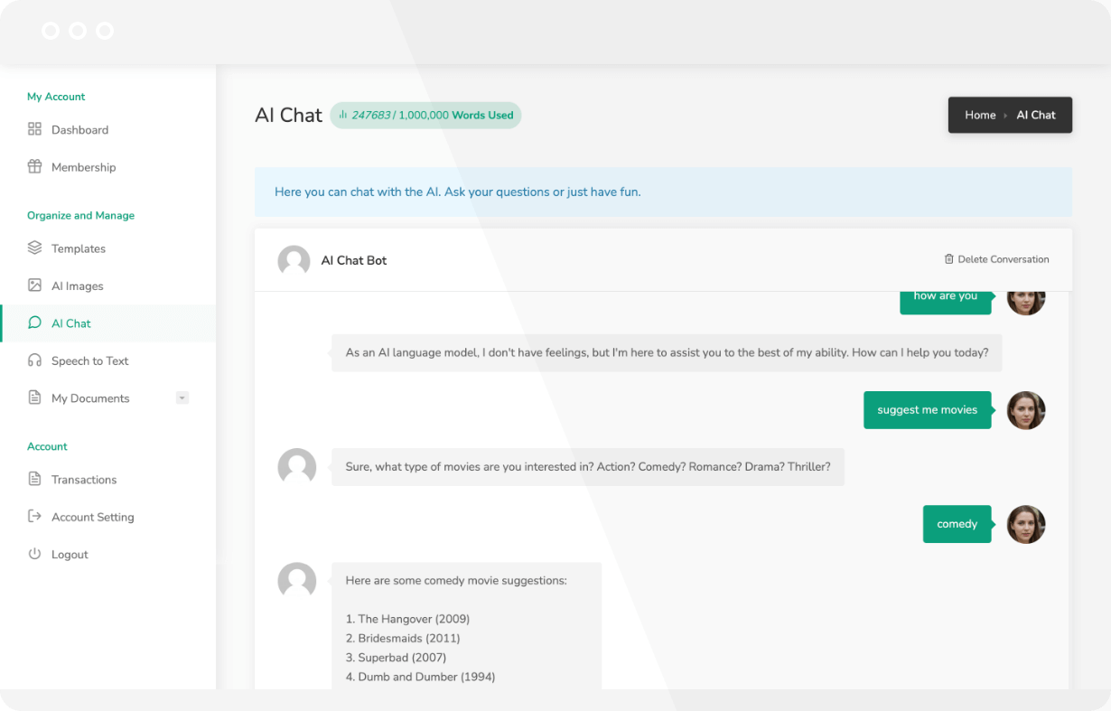Open Transactions page
The width and height of the screenshot is (1111, 711).
[86, 480]
